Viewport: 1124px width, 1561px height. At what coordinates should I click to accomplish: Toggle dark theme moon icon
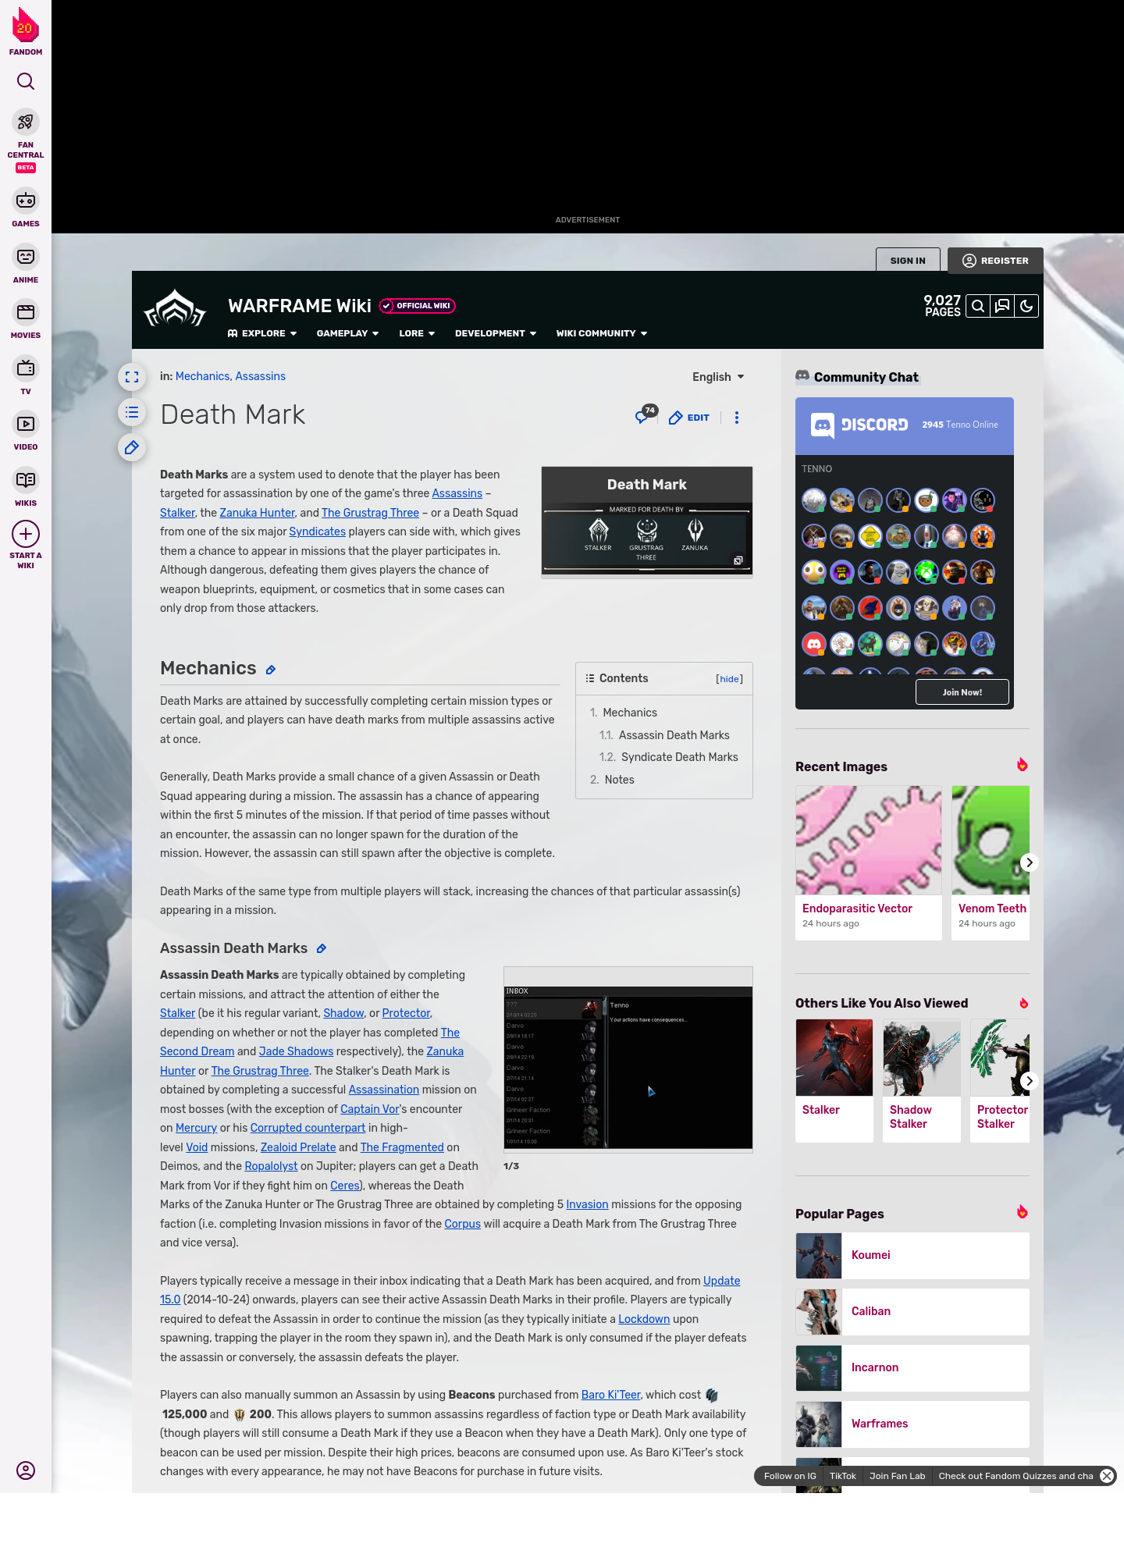point(1026,306)
